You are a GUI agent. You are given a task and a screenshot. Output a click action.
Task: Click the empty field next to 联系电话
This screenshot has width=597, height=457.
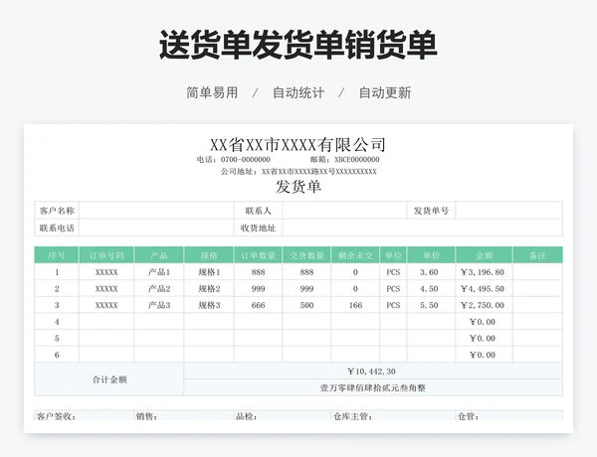click(x=156, y=228)
